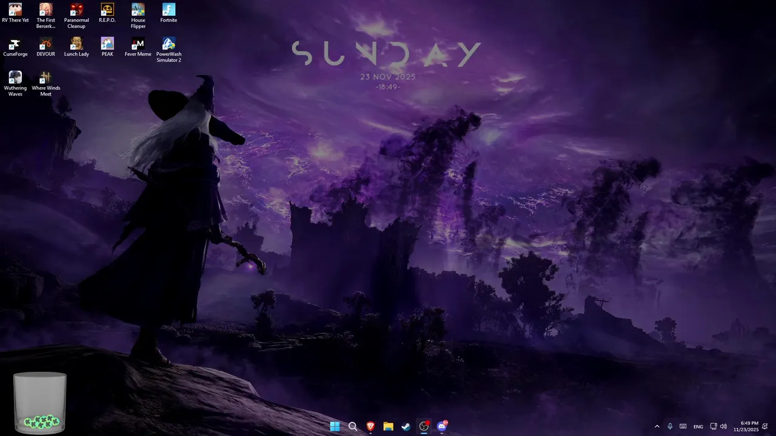Click the 18:49 time widget text
The image size is (776, 436).
[388, 87]
